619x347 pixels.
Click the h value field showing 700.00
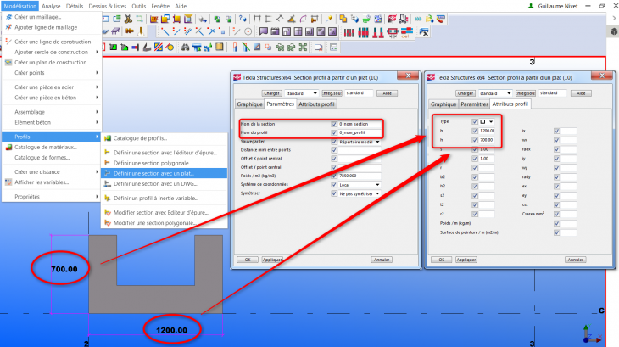click(487, 140)
